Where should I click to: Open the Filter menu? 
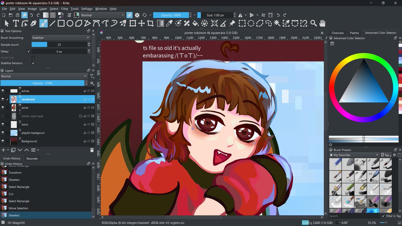coord(65,9)
